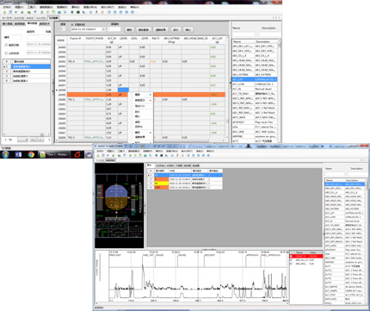
Task: Click the red swirl app icon in taskbar
Action: pos(77,154)
